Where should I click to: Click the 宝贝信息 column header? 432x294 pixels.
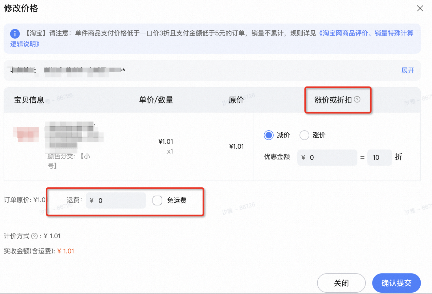click(29, 100)
